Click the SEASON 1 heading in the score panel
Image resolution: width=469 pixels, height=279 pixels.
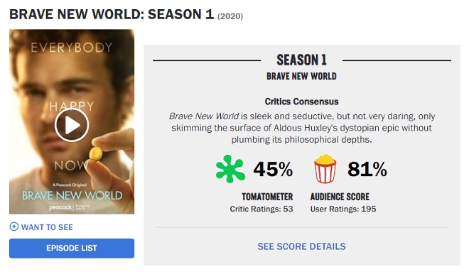coord(301,60)
